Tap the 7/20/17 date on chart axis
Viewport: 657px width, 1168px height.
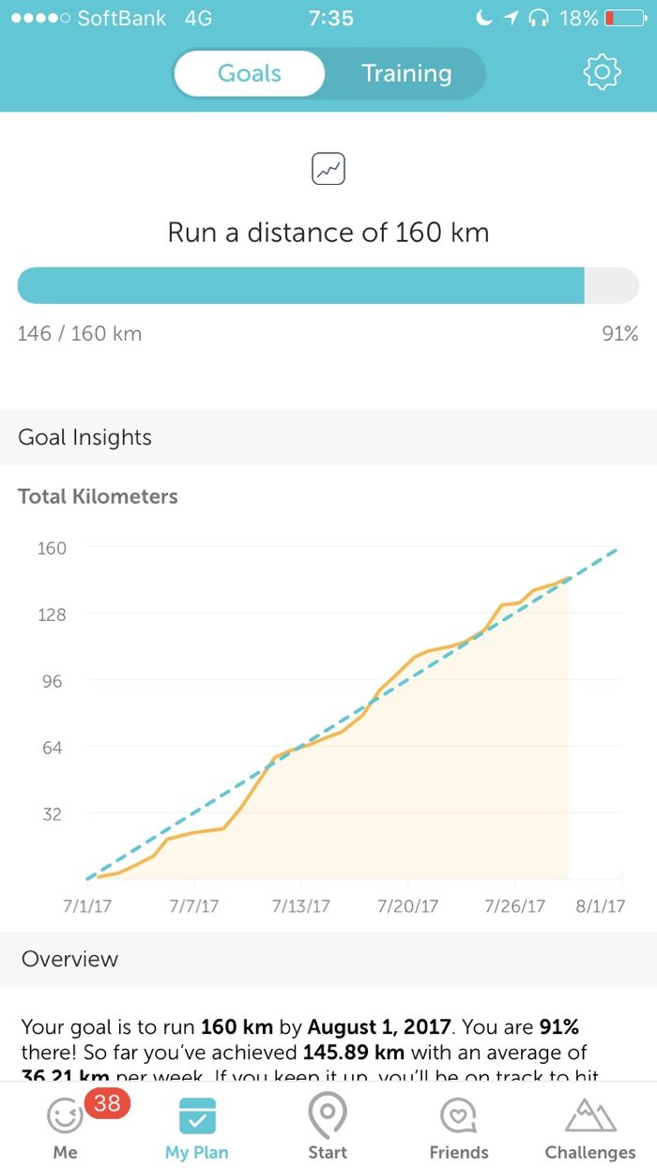pyautogui.click(x=407, y=906)
